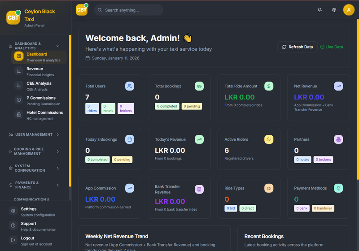
Task: Open P Commissions pending commission
Action: 39,100
